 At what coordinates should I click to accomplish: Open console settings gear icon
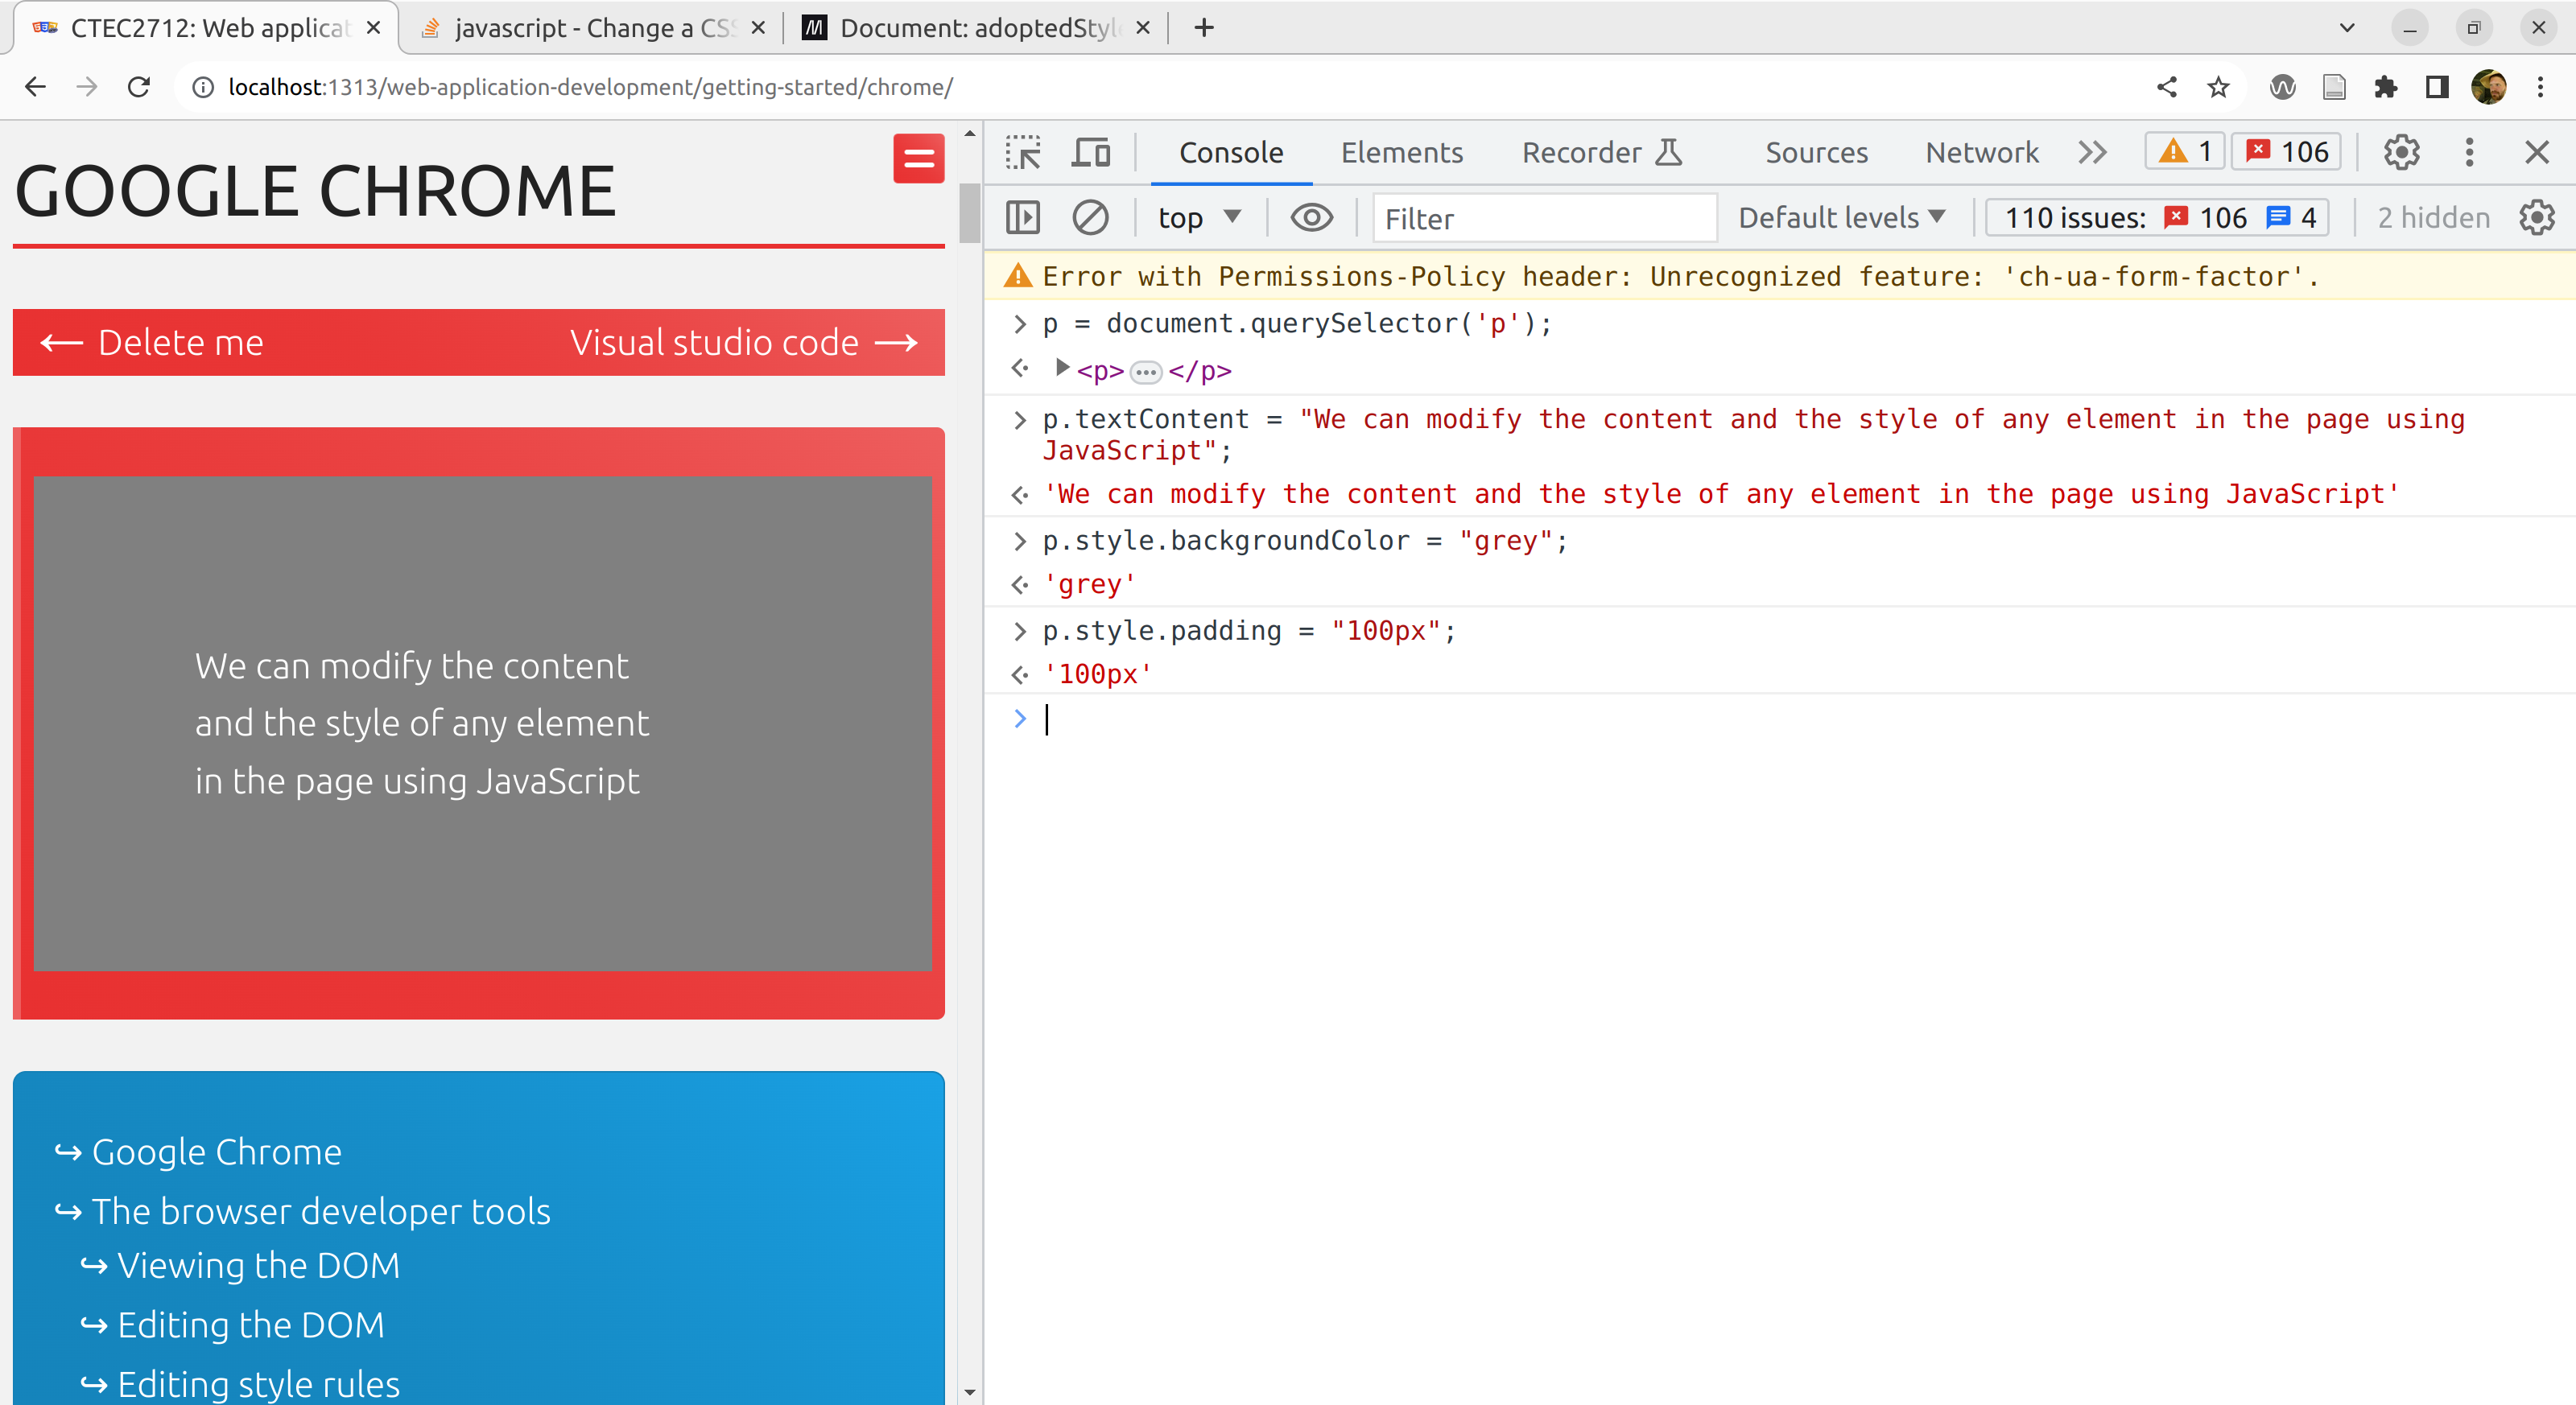pyautogui.click(x=2536, y=218)
